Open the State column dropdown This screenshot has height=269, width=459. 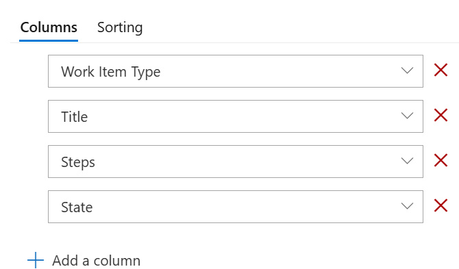pyautogui.click(x=236, y=207)
